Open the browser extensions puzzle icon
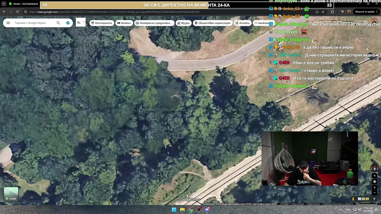The image size is (381, 214). 332,12
